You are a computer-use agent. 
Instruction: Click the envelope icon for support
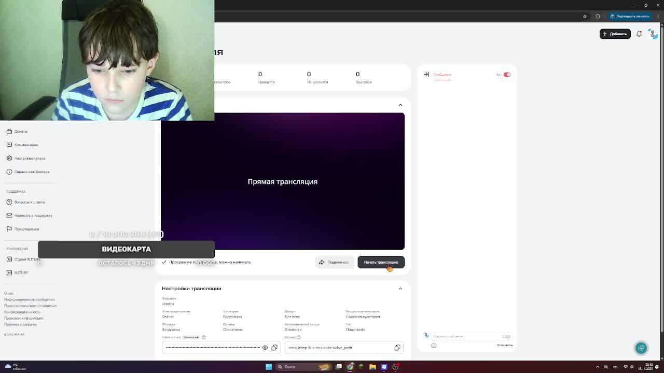pyautogui.click(x=9, y=216)
